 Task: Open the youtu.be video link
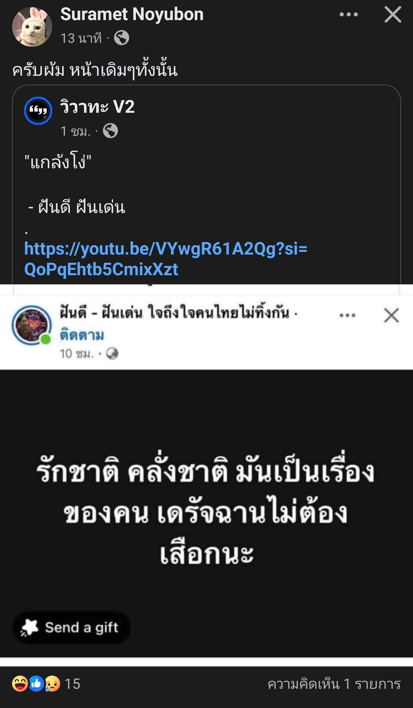point(165,259)
